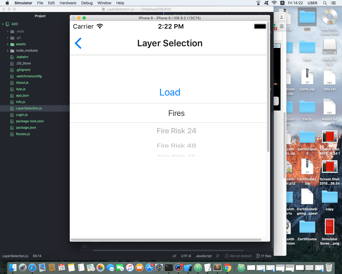Open iTunes from the Dock
342x274 pixels.
coord(130,267)
